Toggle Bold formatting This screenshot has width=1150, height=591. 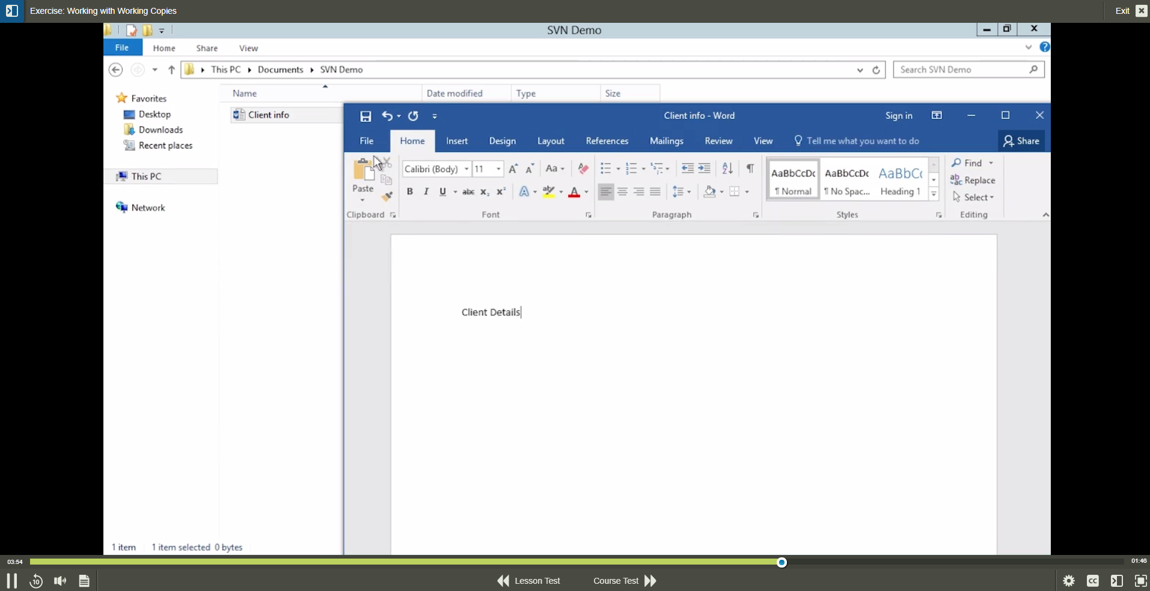[x=410, y=192]
